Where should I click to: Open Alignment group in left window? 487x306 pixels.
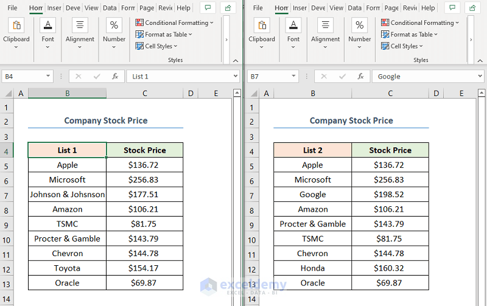(x=80, y=34)
